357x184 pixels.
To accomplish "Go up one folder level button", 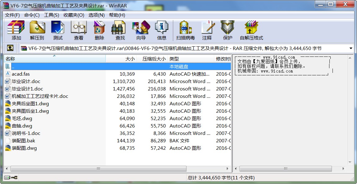I will coord(10,48).
